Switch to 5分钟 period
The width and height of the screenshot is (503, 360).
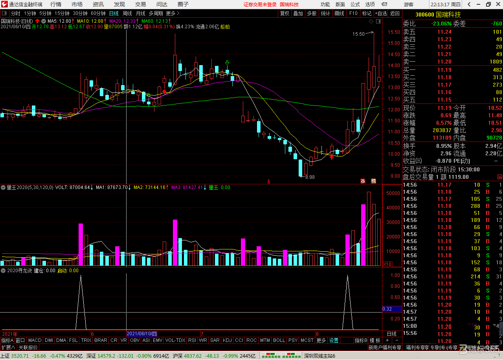tap(45, 13)
